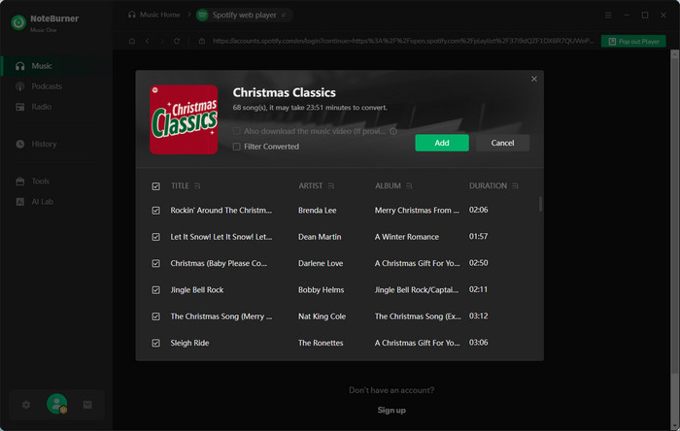Go to Music Home breadcrumb
This screenshot has width=680, height=431.
click(153, 15)
